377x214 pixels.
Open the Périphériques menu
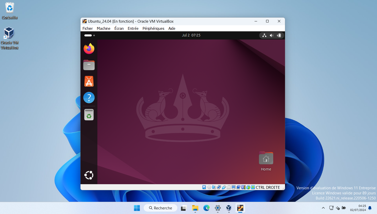coord(153,29)
